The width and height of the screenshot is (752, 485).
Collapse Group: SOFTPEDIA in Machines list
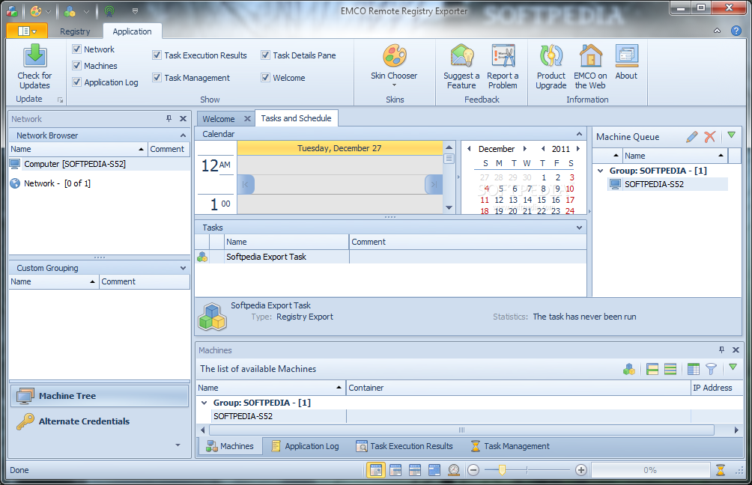pos(204,403)
